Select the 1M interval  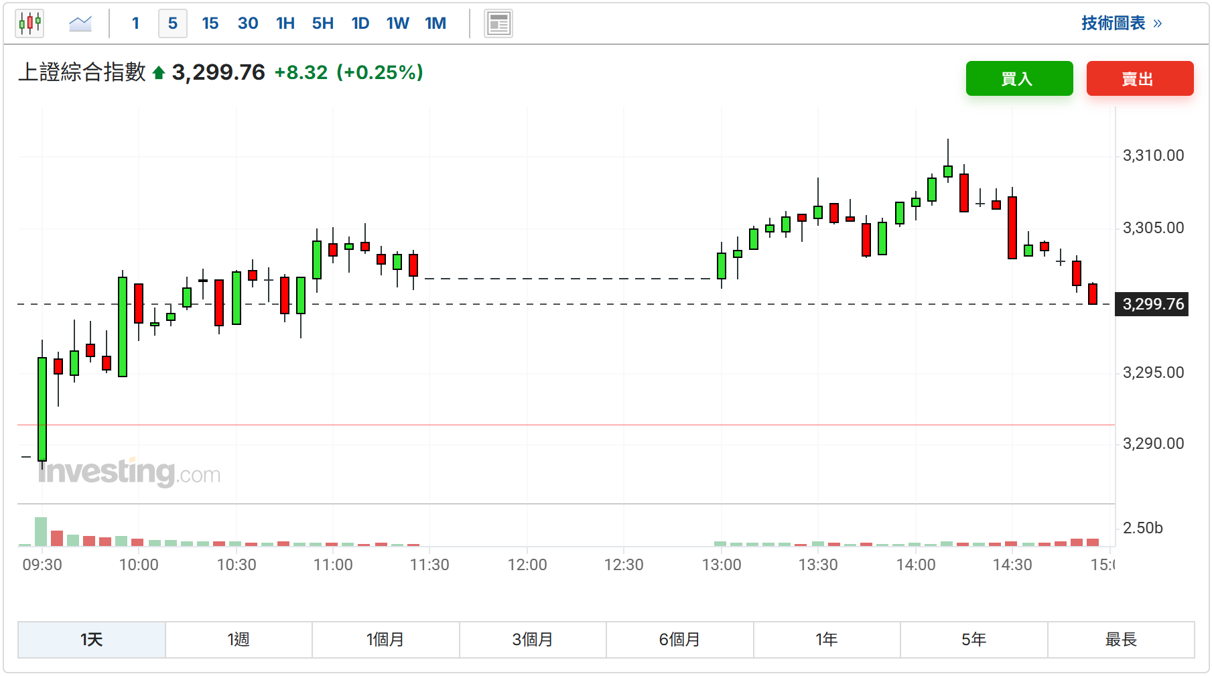click(435, 23)
